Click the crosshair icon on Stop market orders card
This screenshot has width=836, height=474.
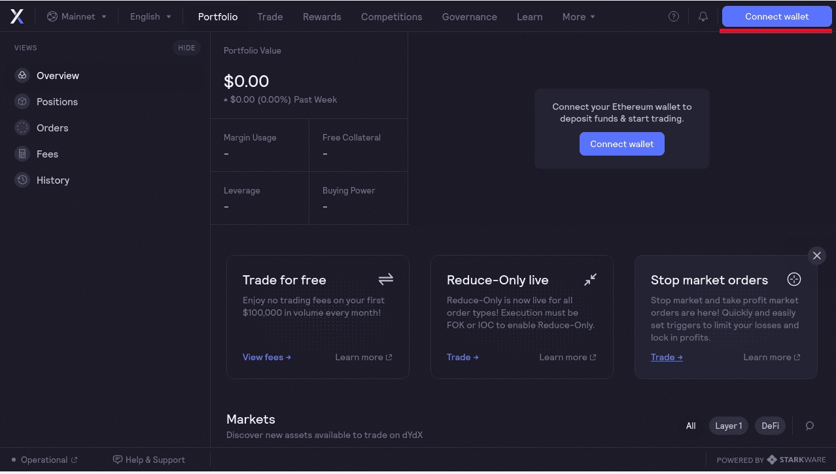coord(794,279)
